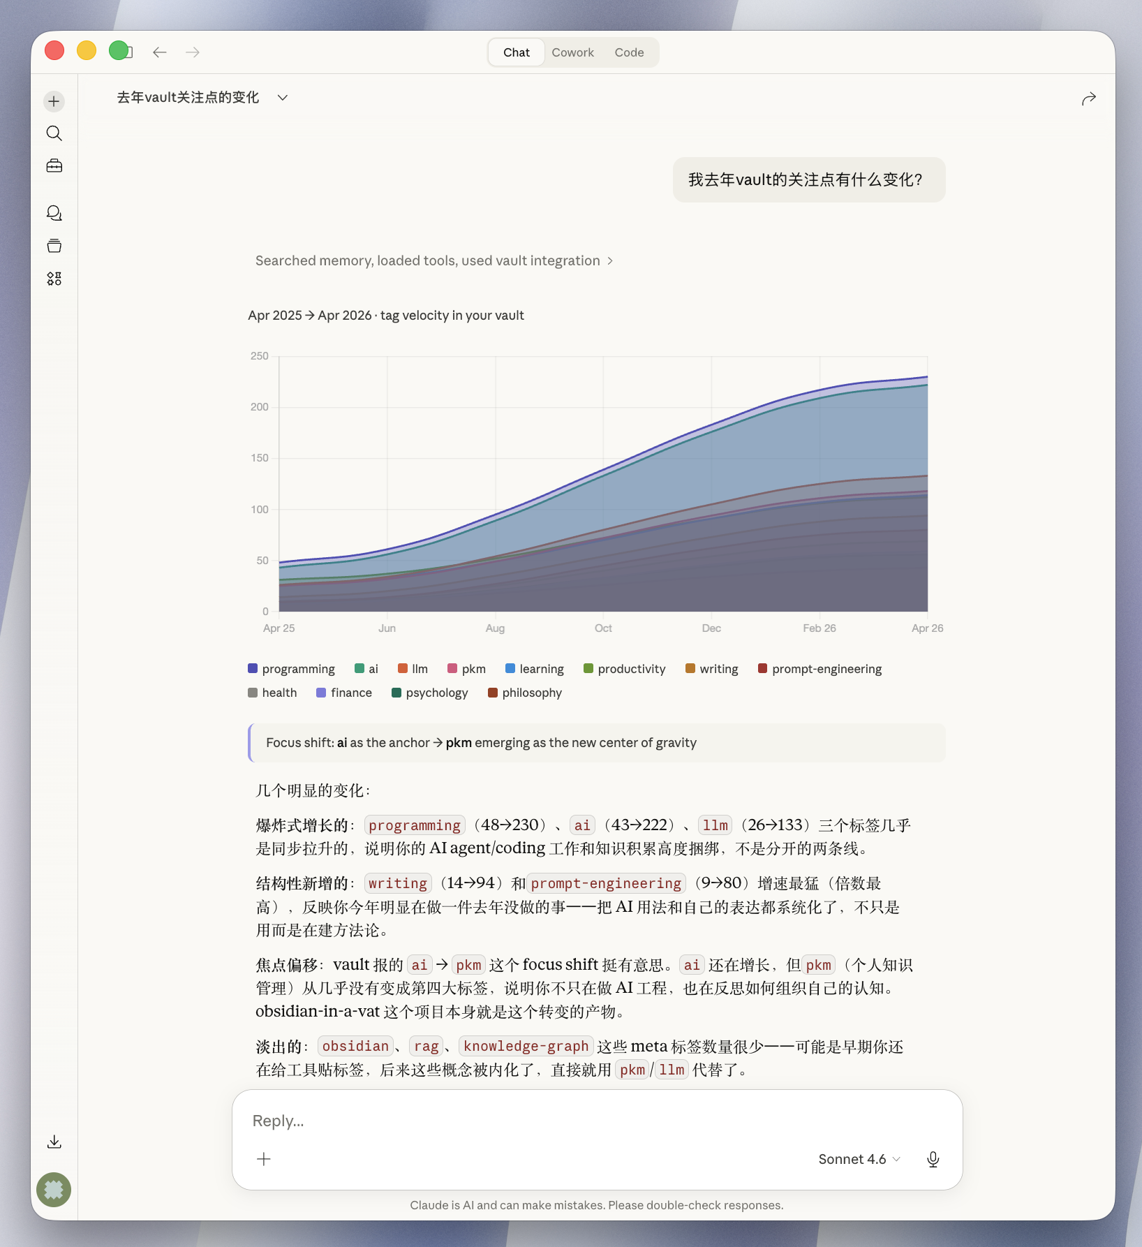
Task: Click the 'Feb 26' x-axis label
Action: click(x=819, y=628)
